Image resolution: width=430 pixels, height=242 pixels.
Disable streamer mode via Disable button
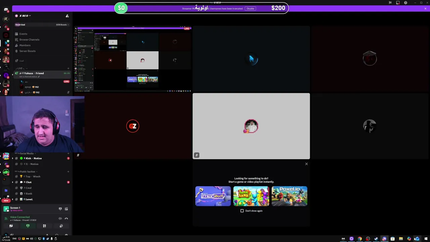click(250, 8)
